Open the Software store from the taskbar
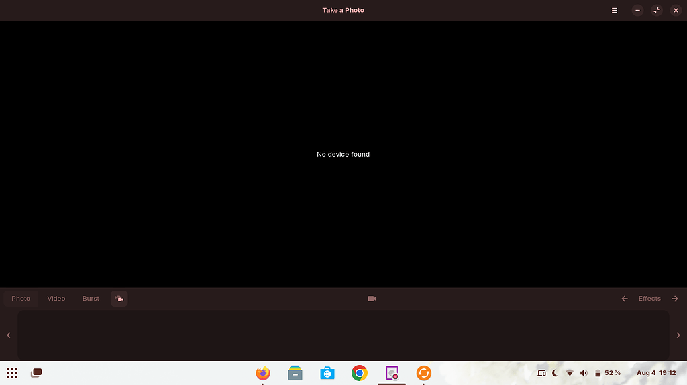Viewport: 687px width, 385px height. [327, 373]
